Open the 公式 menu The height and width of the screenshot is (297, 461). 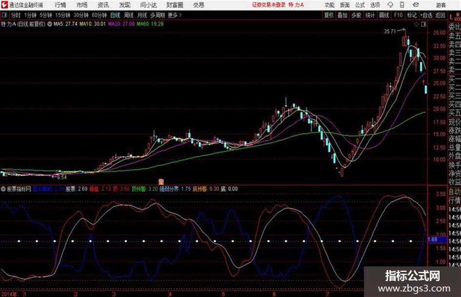point(360,5)
